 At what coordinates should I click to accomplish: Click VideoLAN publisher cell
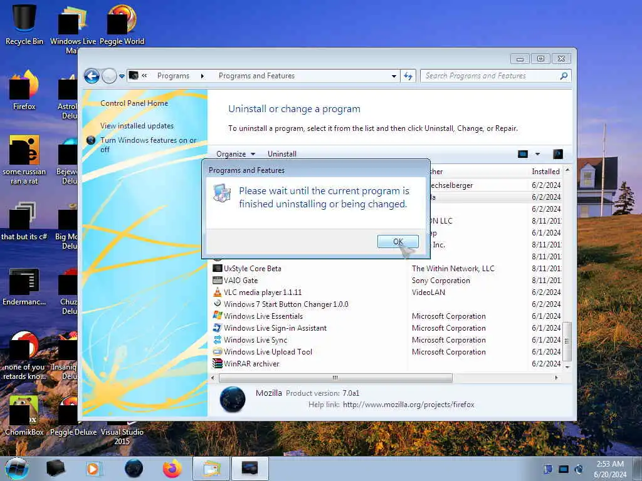428,292
